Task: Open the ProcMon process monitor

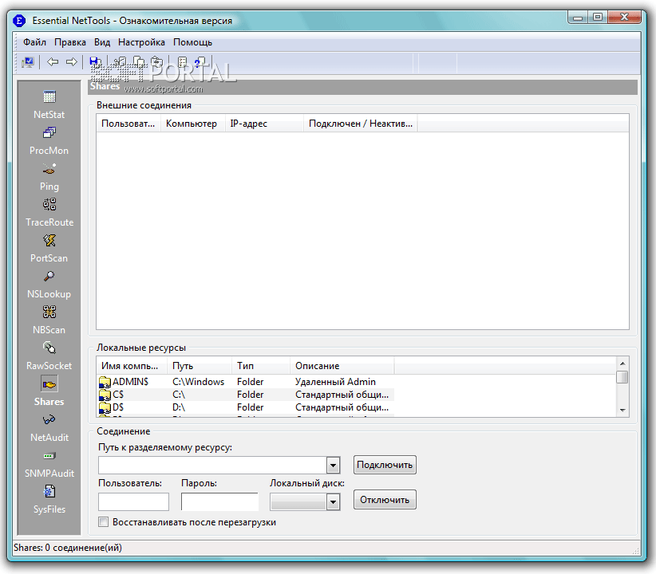Action: 49,141
